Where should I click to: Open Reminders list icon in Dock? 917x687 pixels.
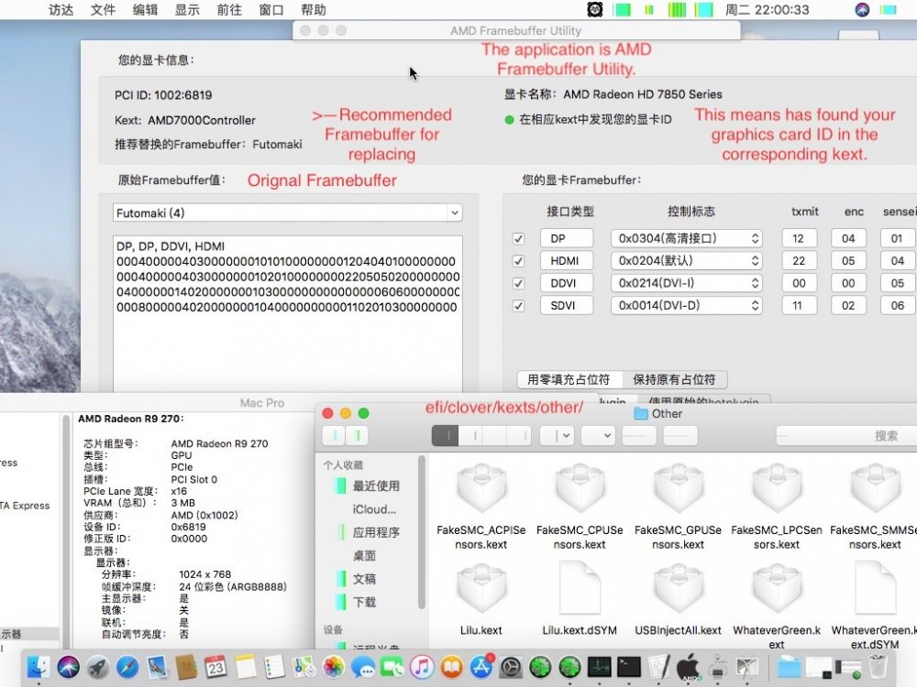tap(275, 666)
